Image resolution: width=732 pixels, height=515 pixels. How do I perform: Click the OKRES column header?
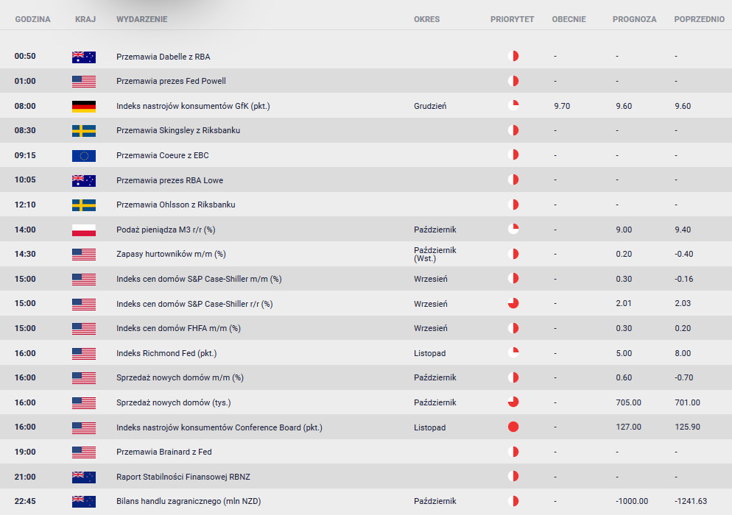click(x=426, y=19)
